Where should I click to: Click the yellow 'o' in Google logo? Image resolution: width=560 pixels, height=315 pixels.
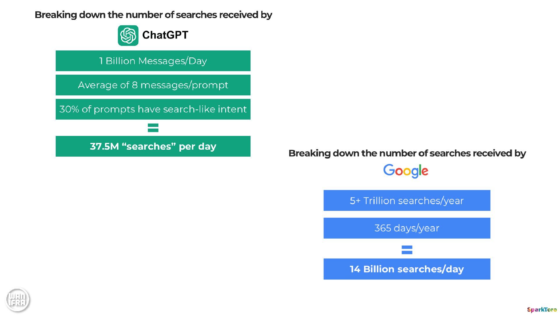(x=408, y=171)
